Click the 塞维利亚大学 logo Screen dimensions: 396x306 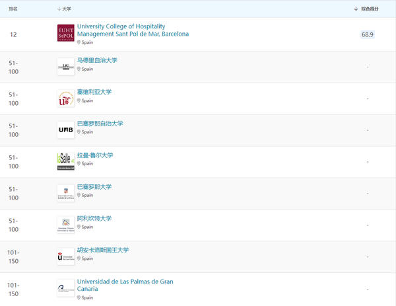coord(65,98)
